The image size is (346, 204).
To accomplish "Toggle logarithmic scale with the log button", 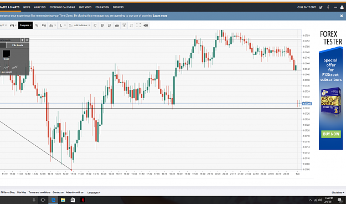I will pyautogui.click(x=44, y=25).
